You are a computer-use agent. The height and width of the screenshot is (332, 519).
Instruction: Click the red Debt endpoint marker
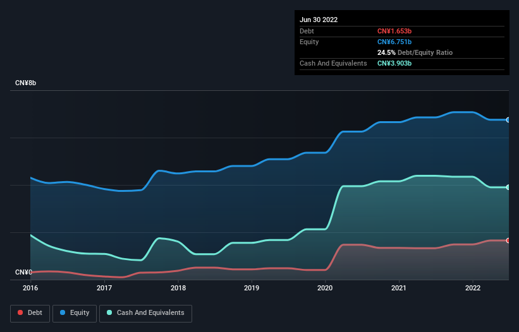(x=508, y=240)
